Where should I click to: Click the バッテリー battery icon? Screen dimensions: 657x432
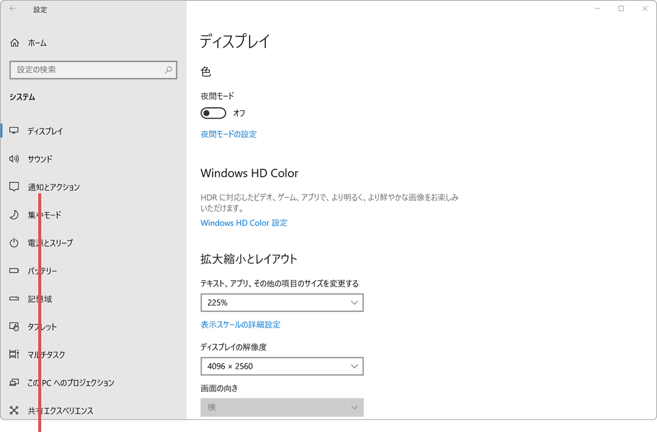click(14, 270)
